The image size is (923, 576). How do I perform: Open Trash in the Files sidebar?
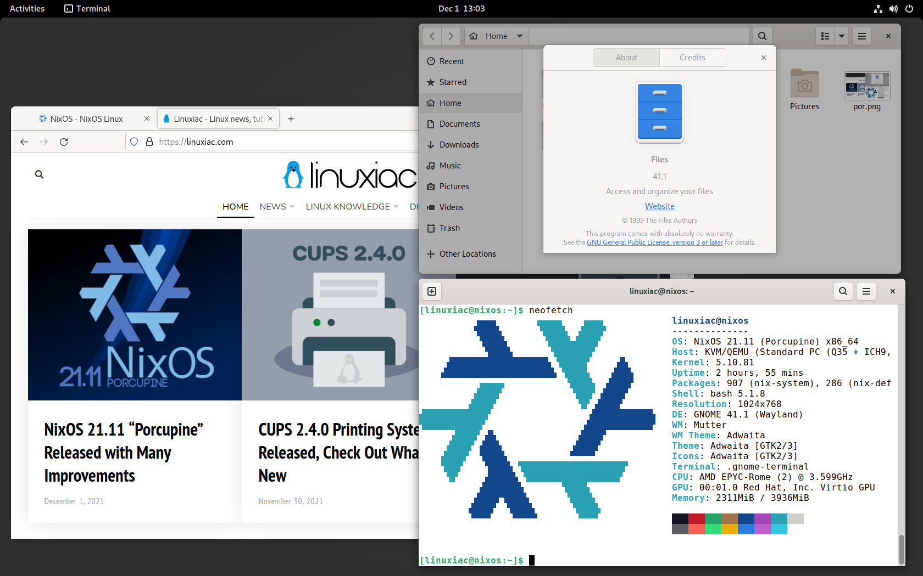[x=470, y=228]
